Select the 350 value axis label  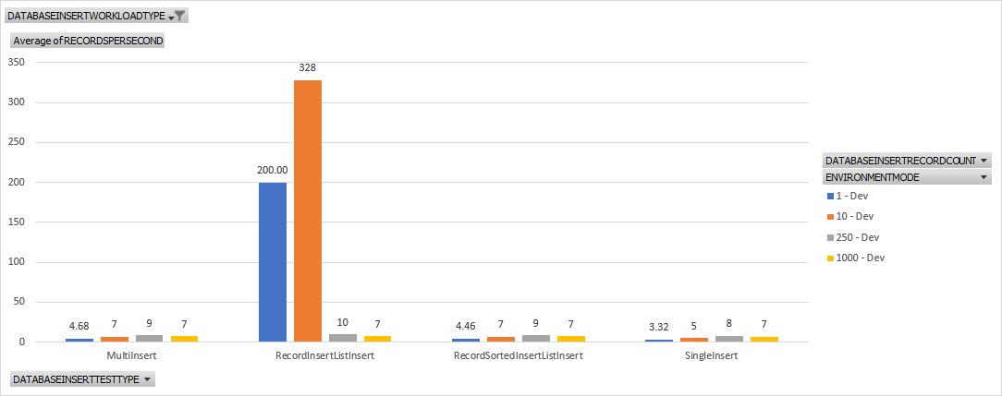click(x=18, y=61)
